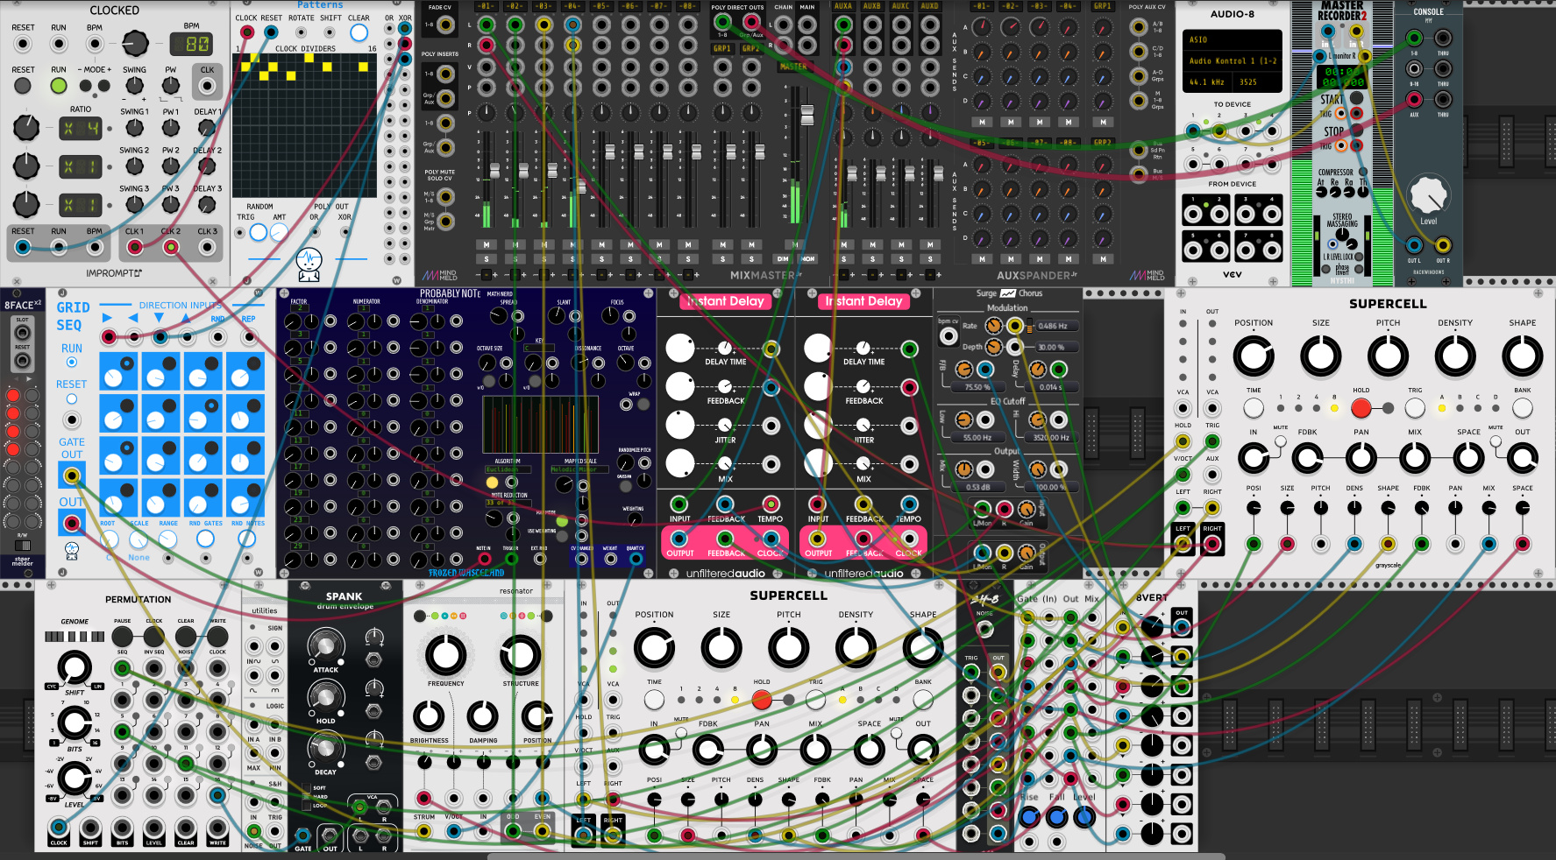Click the CLK 3 output jack on Clocked
The image size is (1556, 860).
[207, 248]
